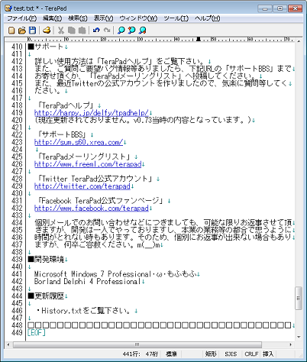Undo the last edit with Undo icon

click(x=96, y=31)
